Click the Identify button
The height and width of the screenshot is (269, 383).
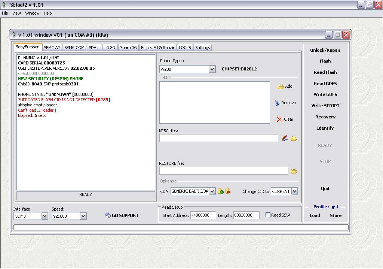[325, 128]
